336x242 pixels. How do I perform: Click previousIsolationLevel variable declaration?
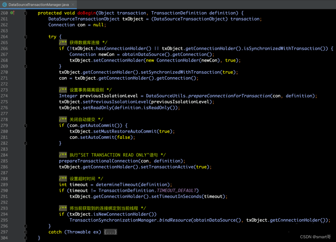click(x=109, y=96)
